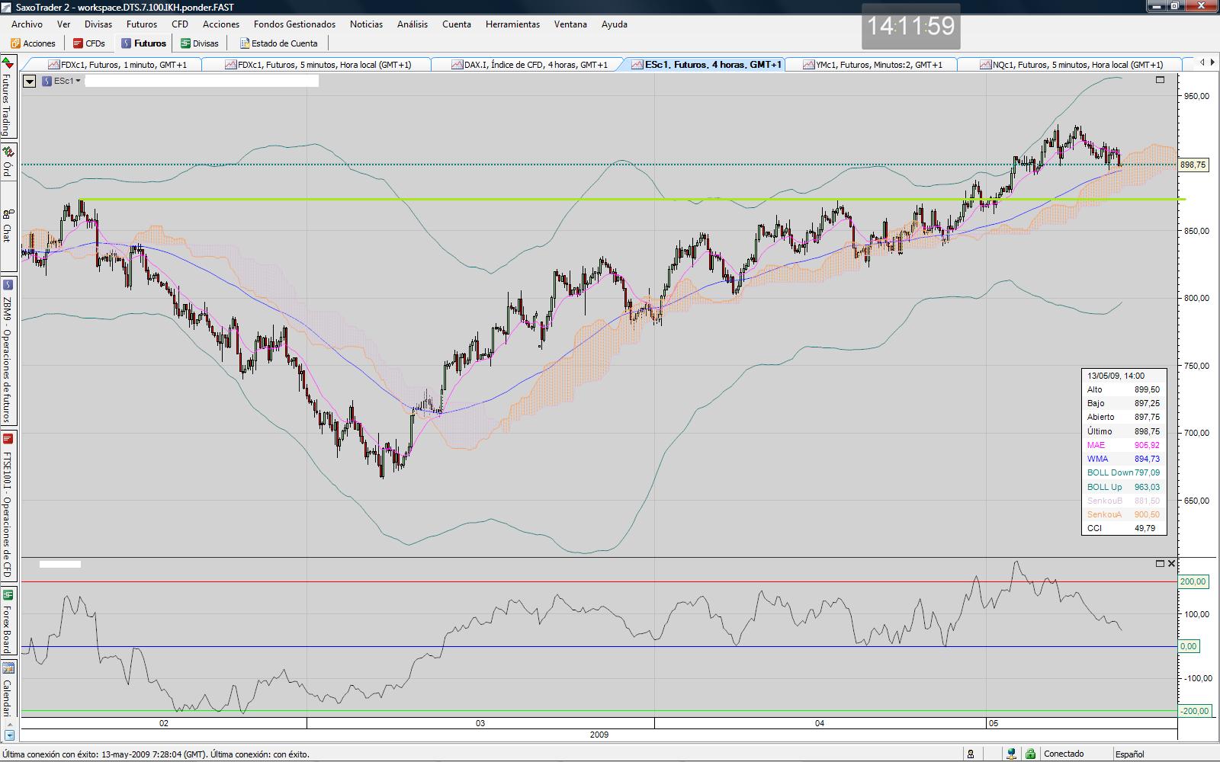Viewport: 1220px width, 762px height.
Task: Open the Estado de Cuenta toolbar item
Action: (x=278, y=43)
